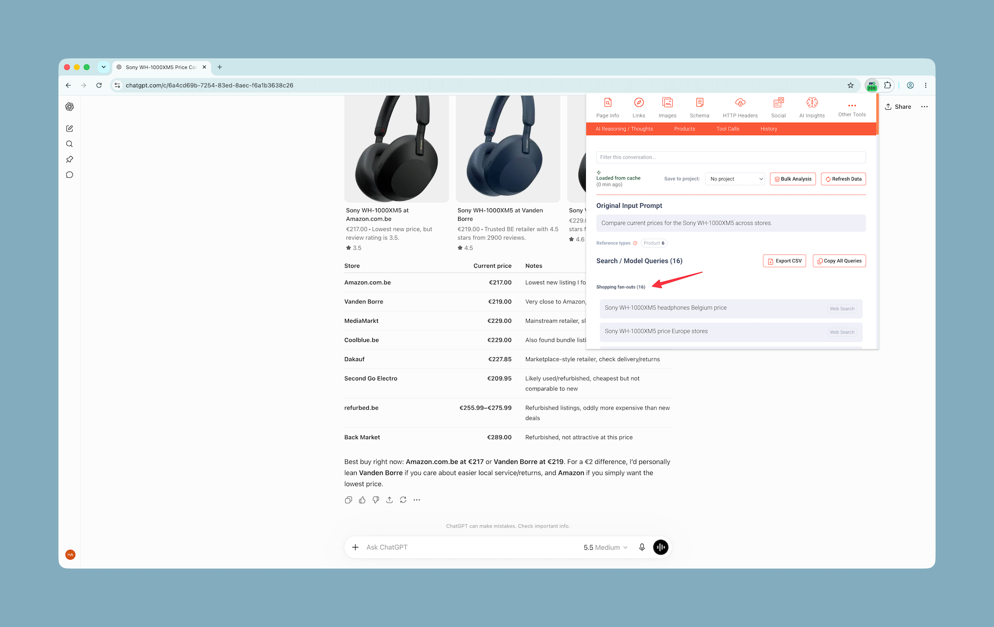Start voice mode in prompt box
The image size is (994, 627).
point(661,547)
